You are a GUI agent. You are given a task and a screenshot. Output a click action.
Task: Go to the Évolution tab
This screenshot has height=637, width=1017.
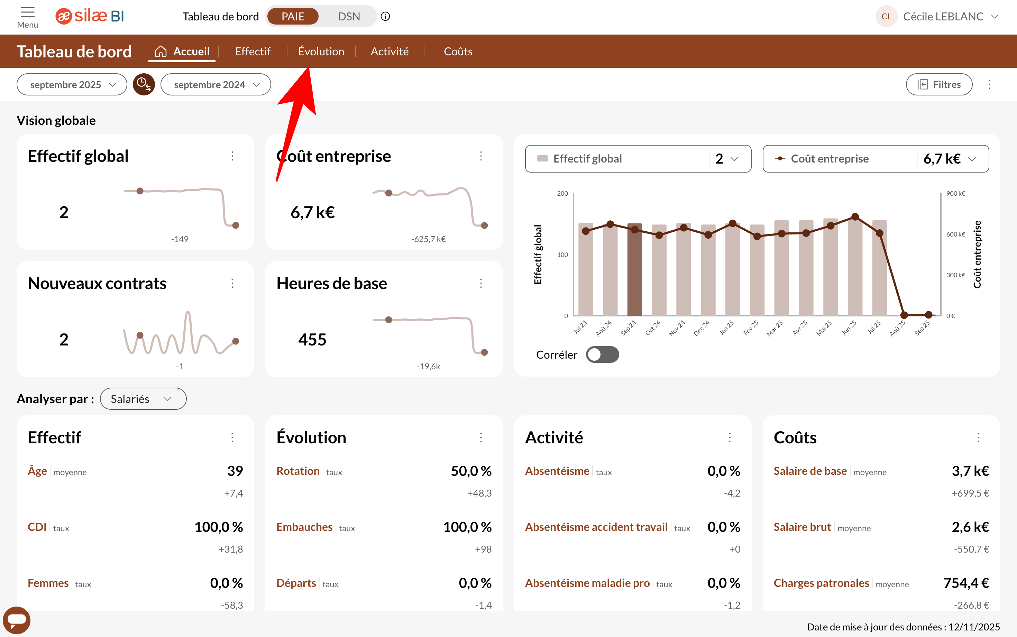click(321, 52)
